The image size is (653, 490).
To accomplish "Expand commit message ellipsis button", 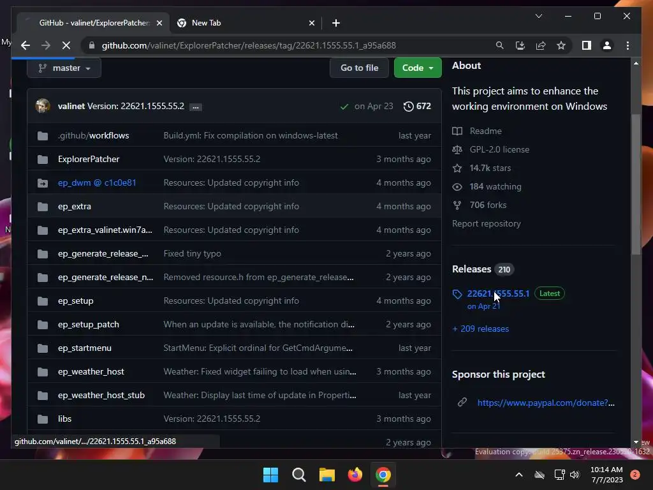I will pos(195,107).
